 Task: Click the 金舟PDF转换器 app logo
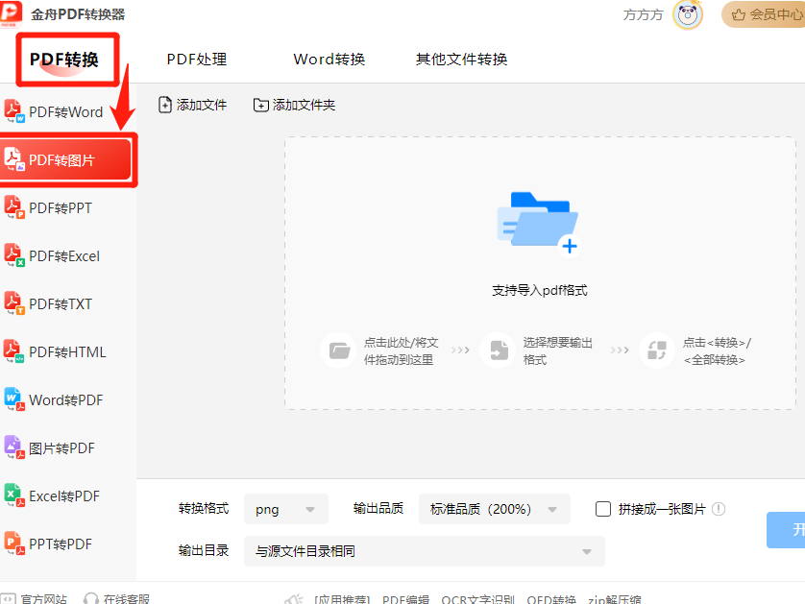[x=12, y=14]
